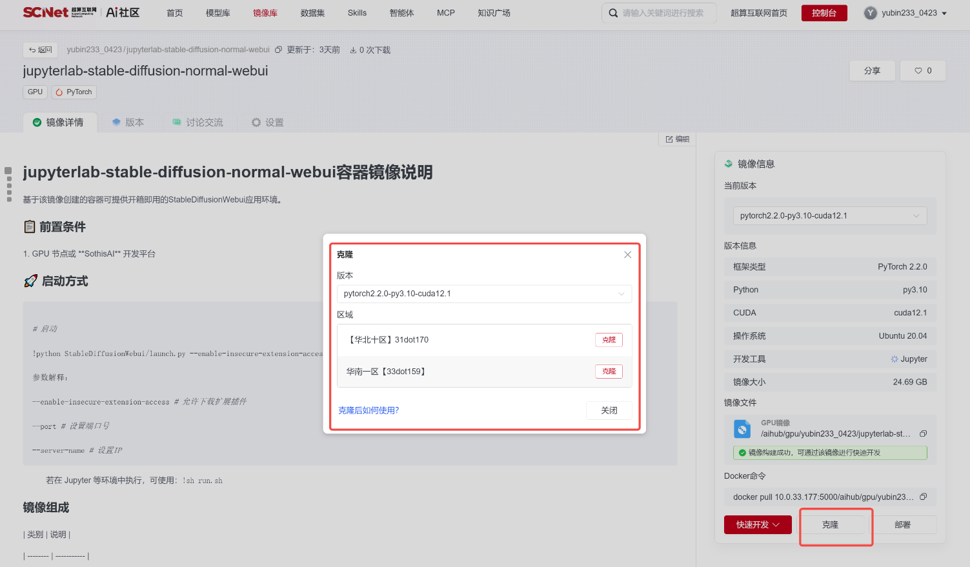970x567 pixels.
Task: Click the py3.10 Python value
Action: pyautogui.click(x=914, y=290)
